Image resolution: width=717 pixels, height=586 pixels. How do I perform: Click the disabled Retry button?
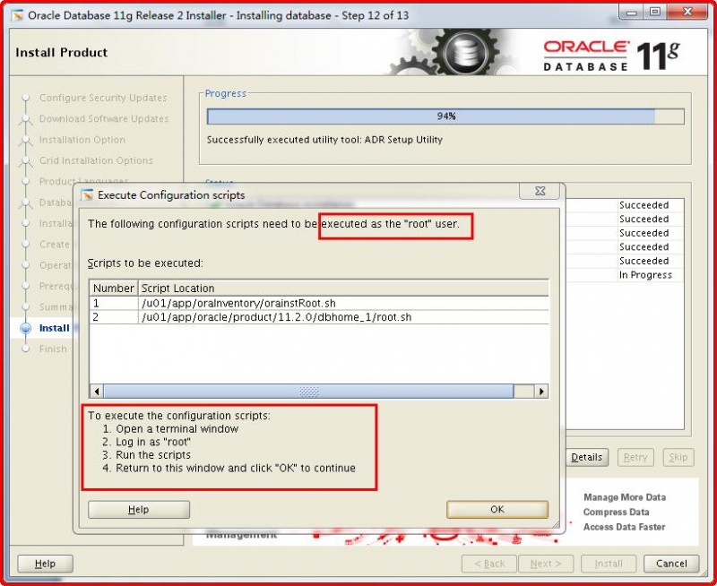click(x=635, y=457)
